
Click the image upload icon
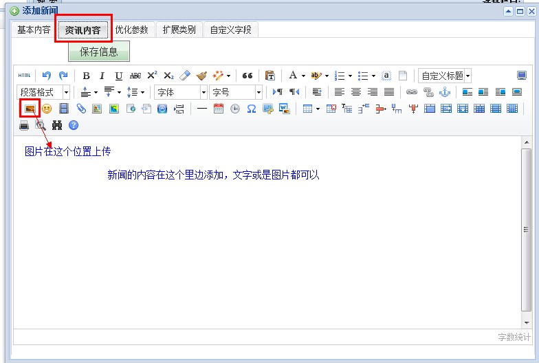30,109
